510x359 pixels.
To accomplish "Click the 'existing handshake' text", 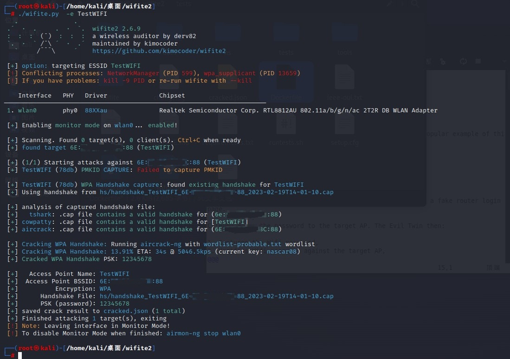I will pyautogui.click(x=222, y=185).
